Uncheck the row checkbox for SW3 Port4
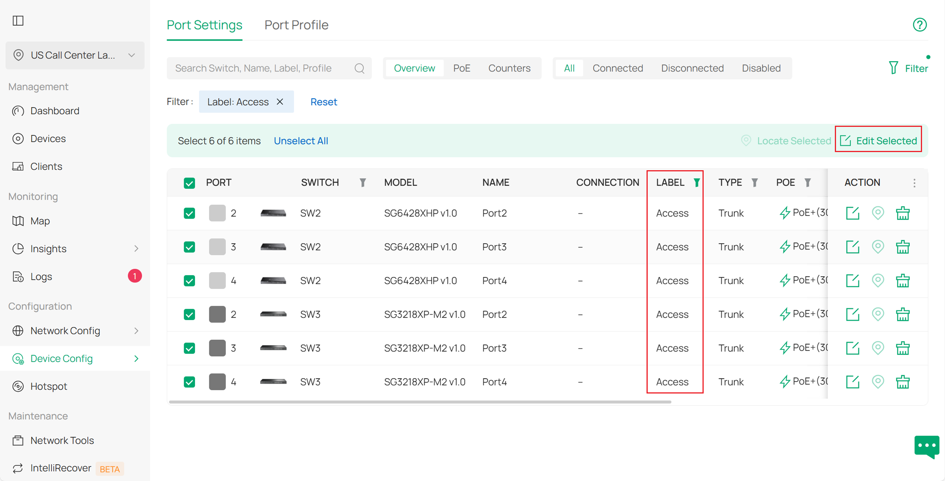The width and height of the screenshot is (945, 481). (189, 382)
